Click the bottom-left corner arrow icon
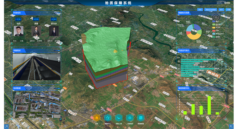 click(6, 127)
